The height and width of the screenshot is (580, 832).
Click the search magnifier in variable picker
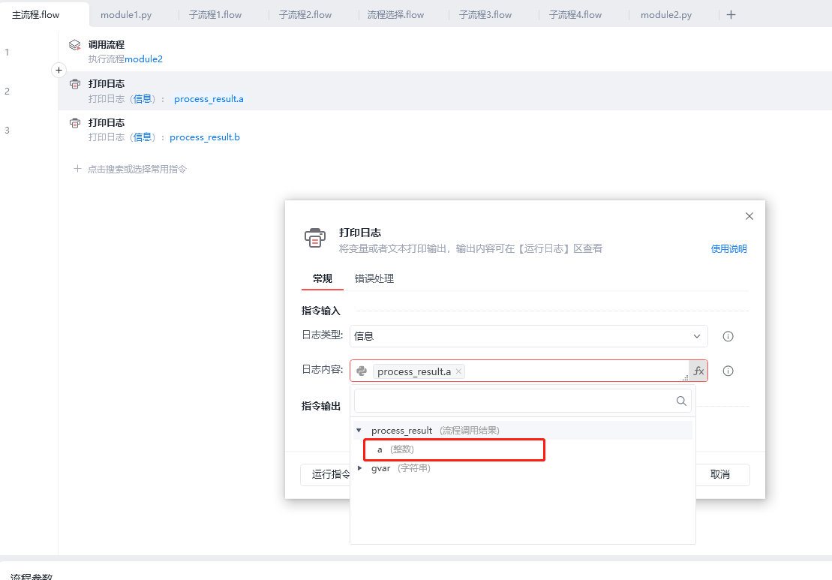pos(681,401)
